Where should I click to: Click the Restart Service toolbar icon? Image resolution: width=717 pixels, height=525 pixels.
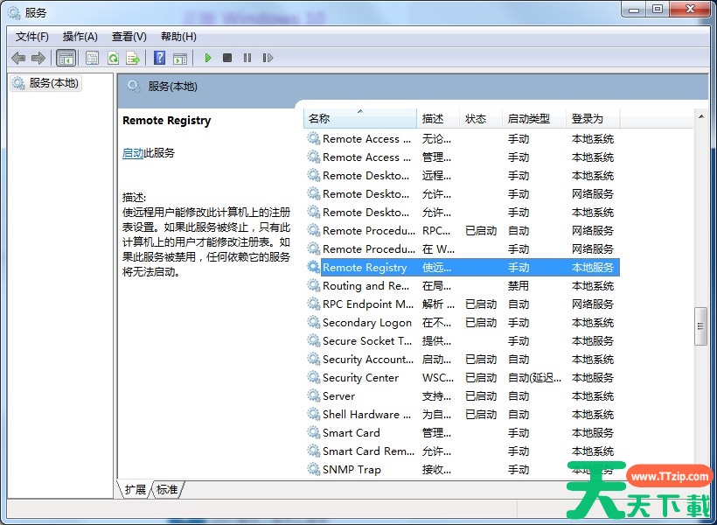pyautogui.click(x=268, y=58)
